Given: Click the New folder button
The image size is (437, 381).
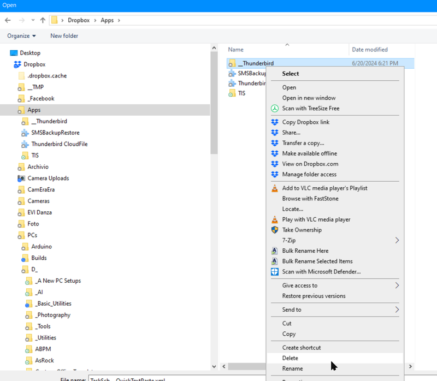Looking at the screenshot, I should click(x=64, y=36).
